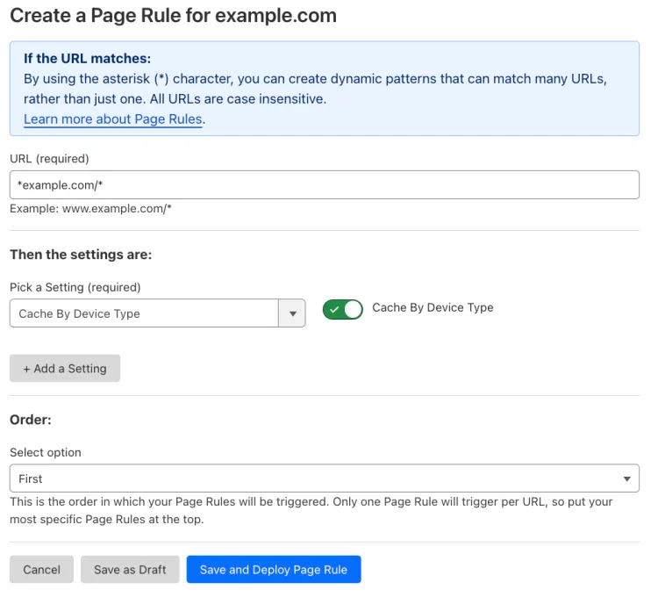Click the 'If the URL matches:' info heading
Screen dimensions: 658x604
tap(87, 59)
